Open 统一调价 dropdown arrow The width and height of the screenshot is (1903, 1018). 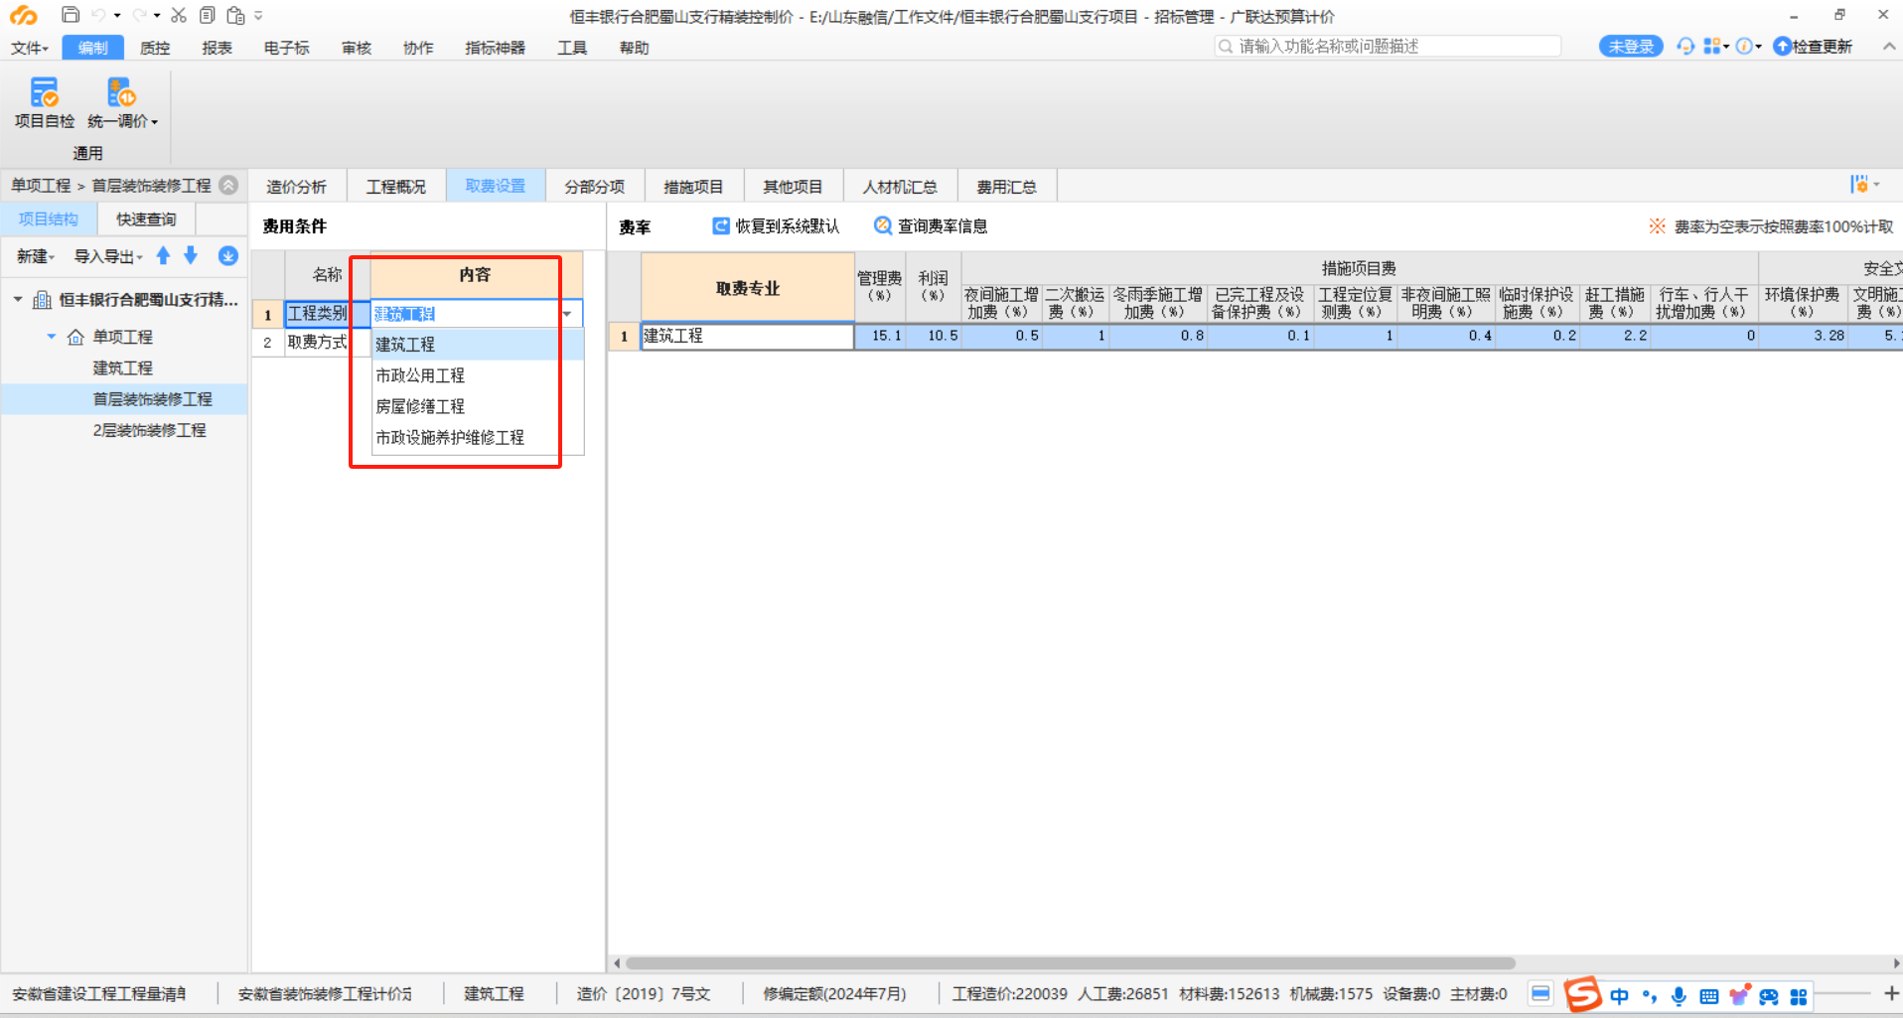pyautogui.click(x=155, y=122)
